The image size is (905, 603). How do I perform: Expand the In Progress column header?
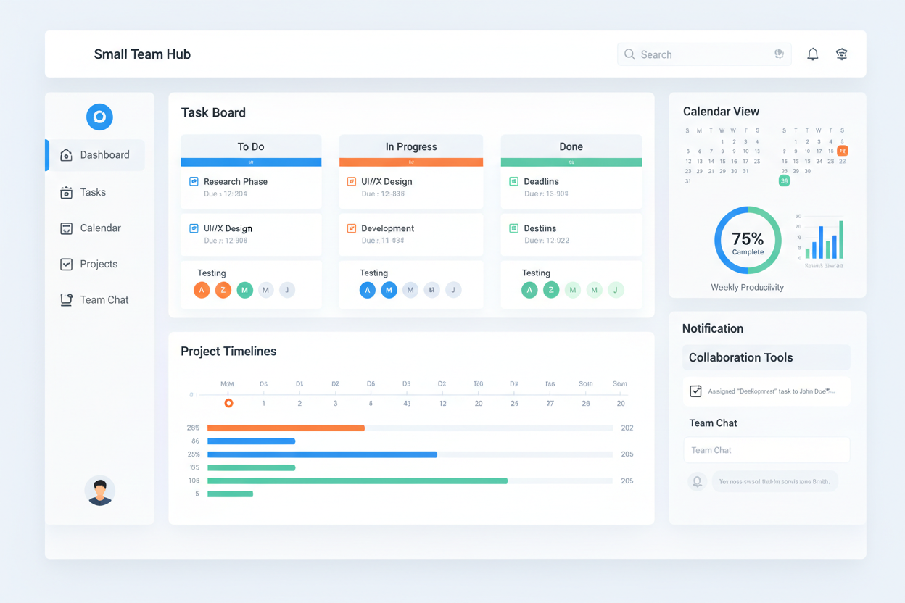(410, 146)
